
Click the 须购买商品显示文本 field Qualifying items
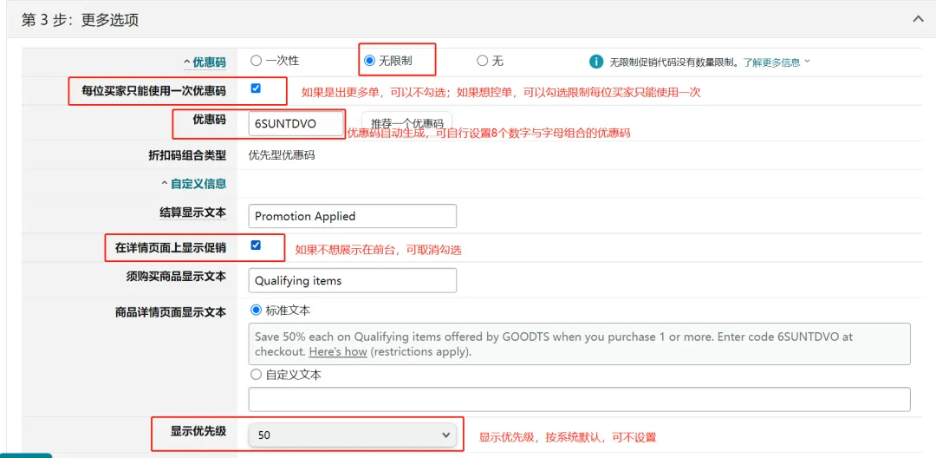(352, 280)
